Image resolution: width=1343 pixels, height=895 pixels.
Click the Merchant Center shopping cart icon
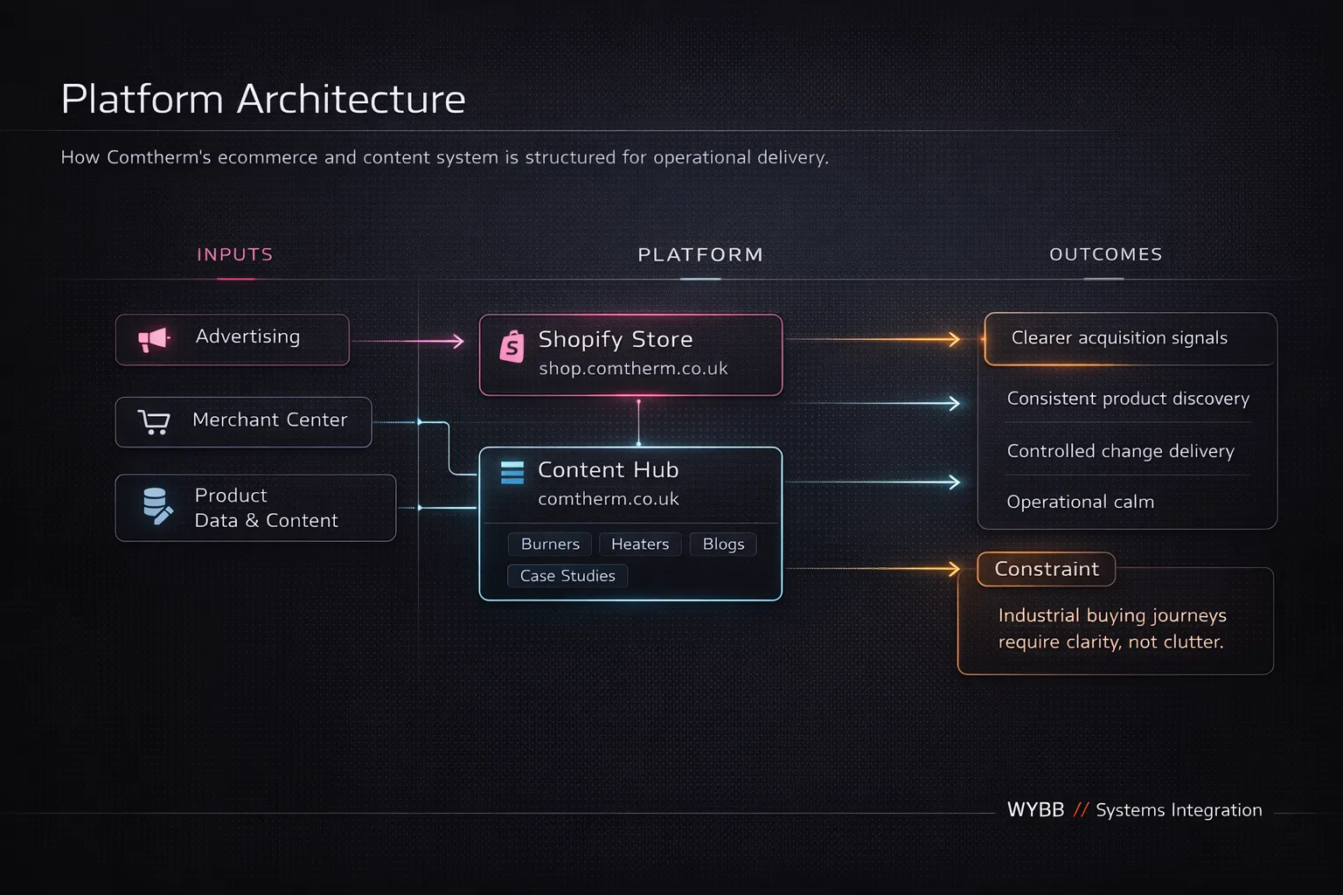pos(154,423)
